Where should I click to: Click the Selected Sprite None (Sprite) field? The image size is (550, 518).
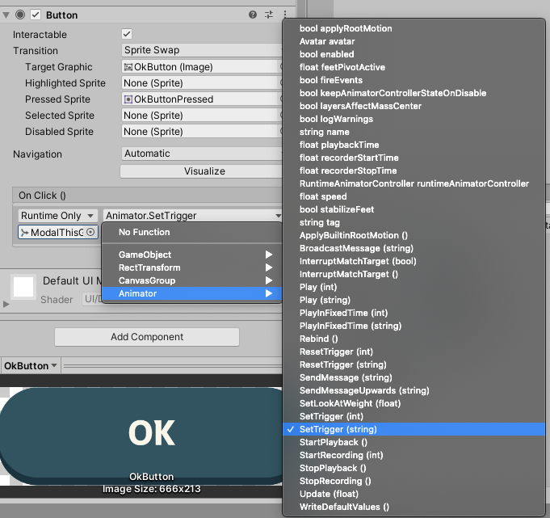click(202, 115)
